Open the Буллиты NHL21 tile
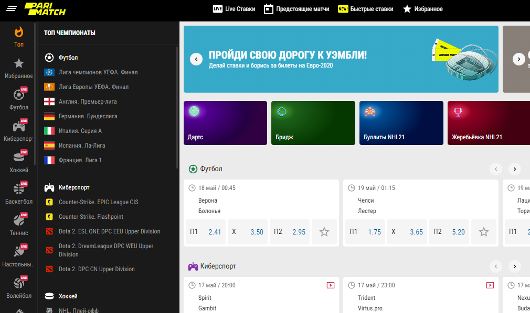Image resolution: width=530 pixels, height=313 pixels. [401, 123]
